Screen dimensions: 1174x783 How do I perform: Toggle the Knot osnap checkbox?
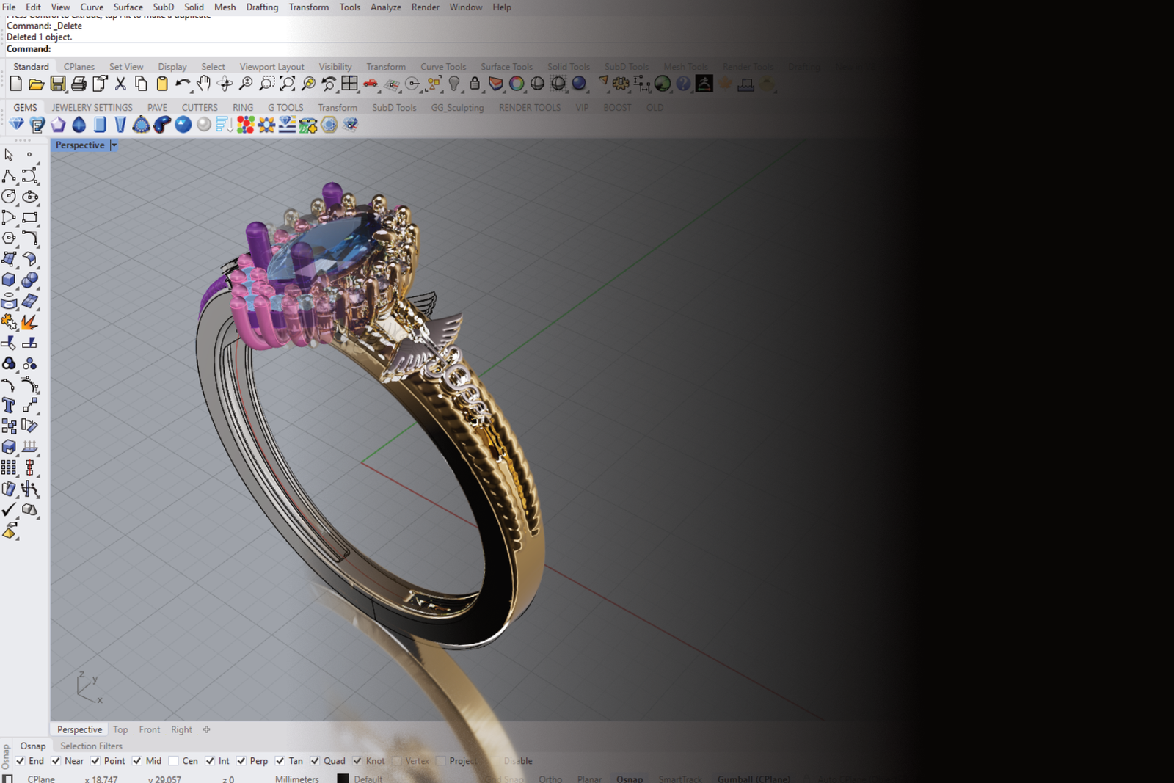pyautogui.click(x=357, y=761)
